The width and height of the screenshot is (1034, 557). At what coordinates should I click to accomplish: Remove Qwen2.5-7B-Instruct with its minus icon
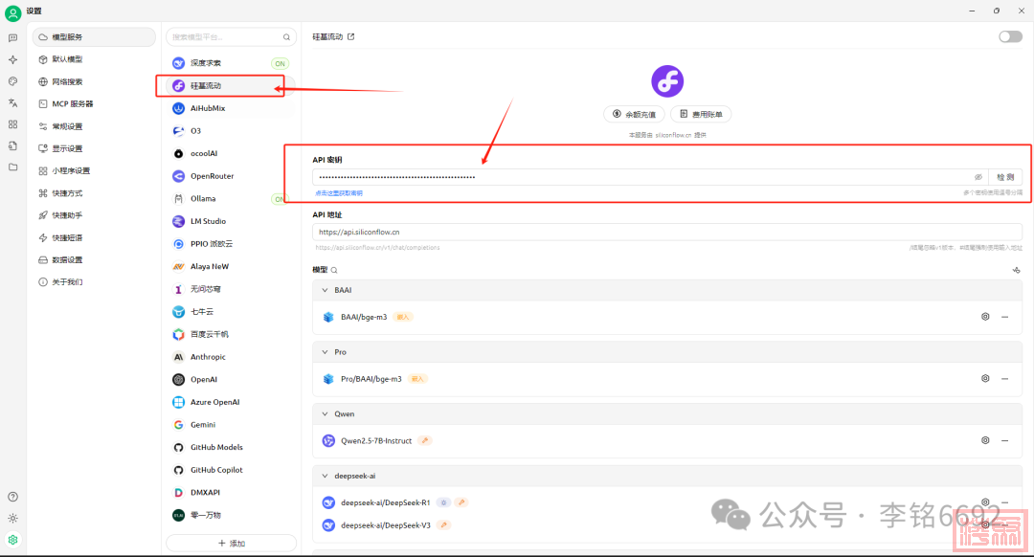pyautogui.click(x=1004, y=440)
